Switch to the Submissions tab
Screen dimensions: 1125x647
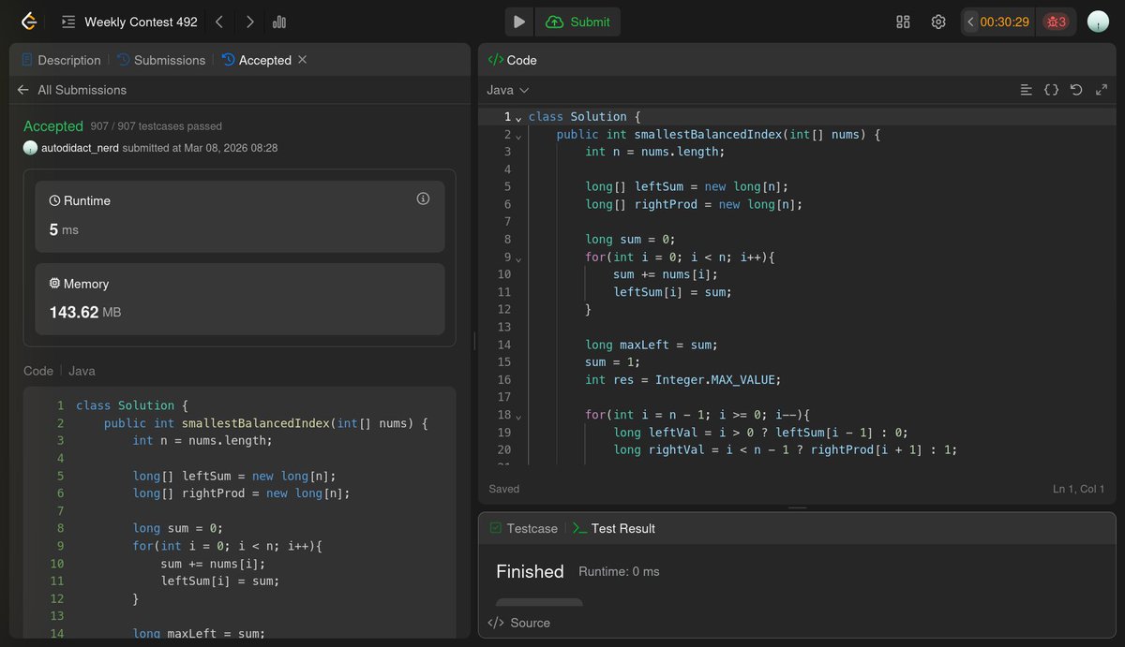[161, 60]
